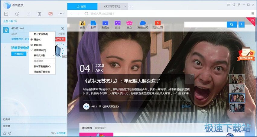Open the more options ellipsis menu
This screenshot has height=137, width=257.
(x=62, y=14)
